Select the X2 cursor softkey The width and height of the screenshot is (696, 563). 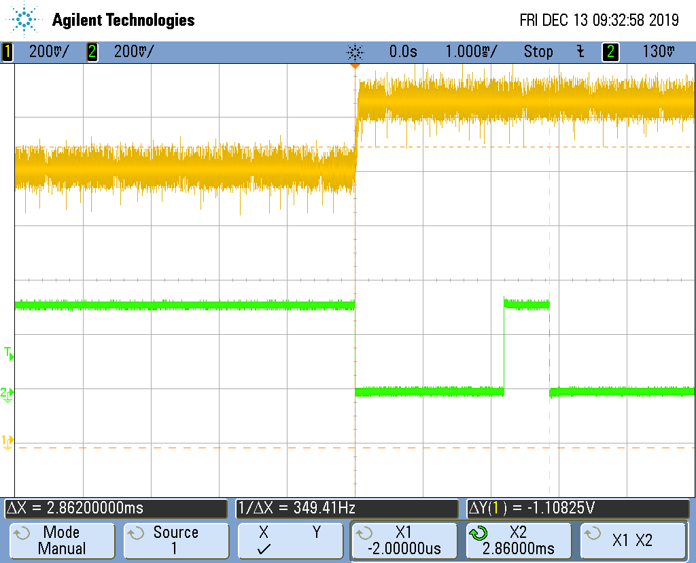point(518,541)
